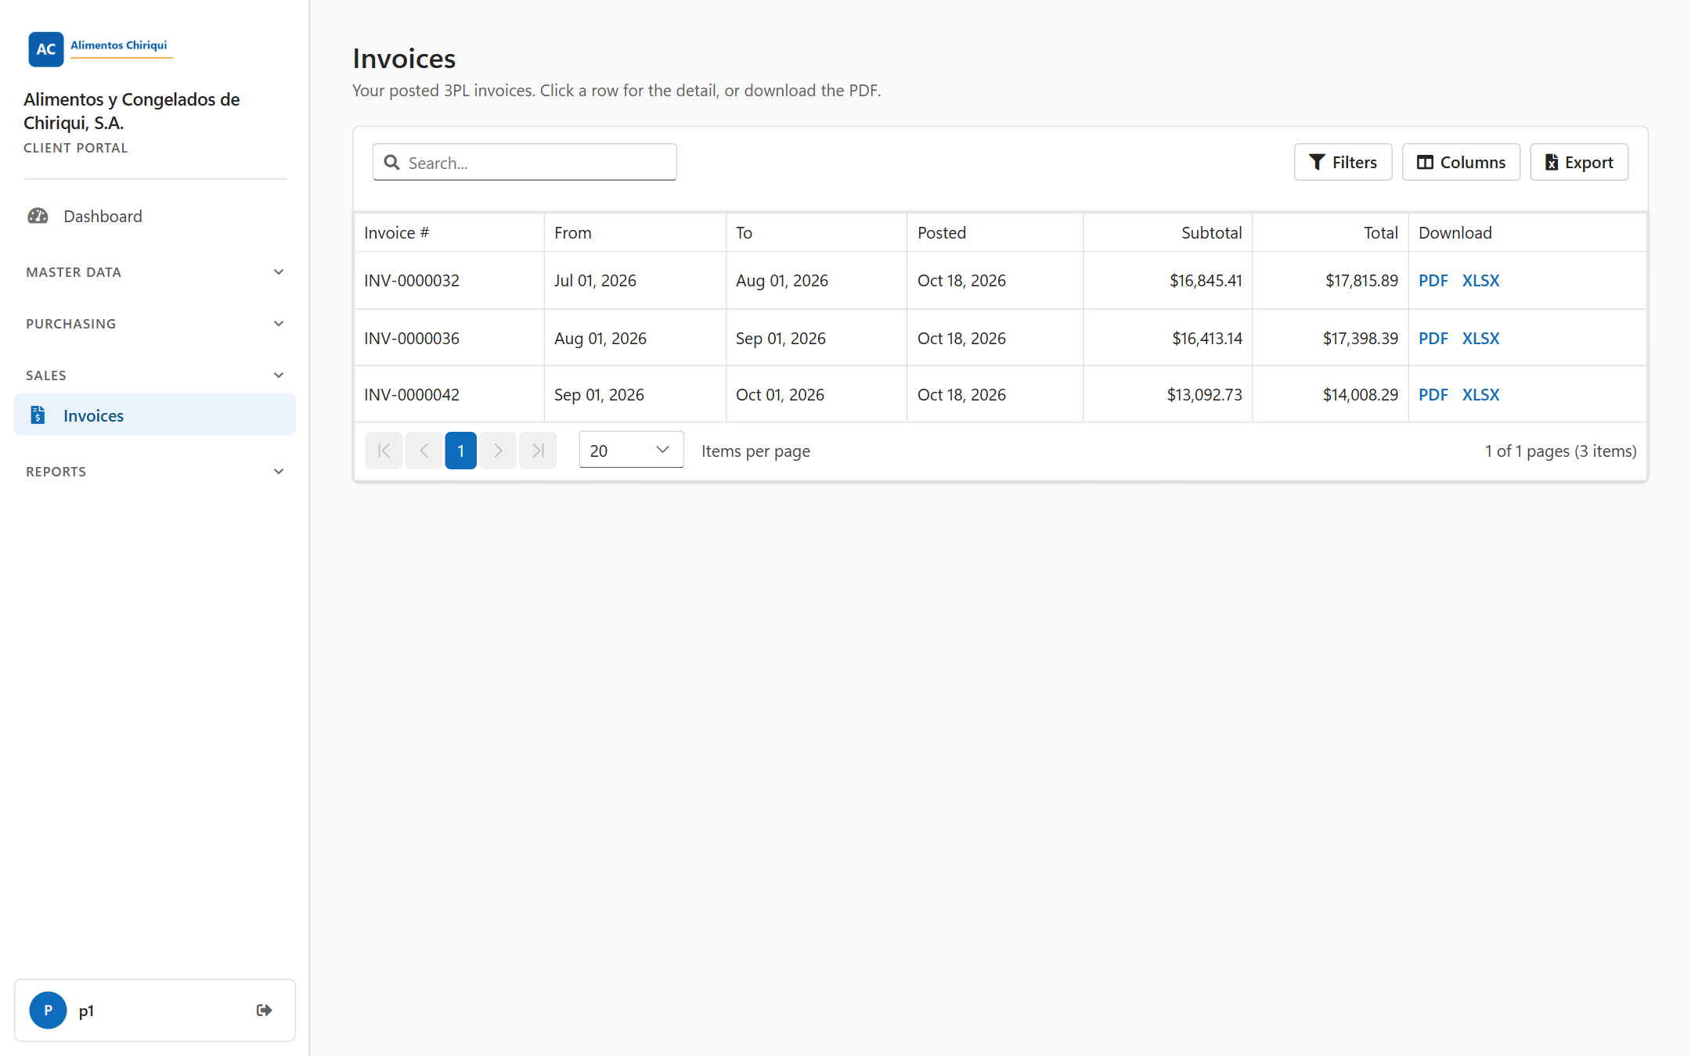Viewport: 1691px width, 1056px height.
Task: Open invoice row INV-0000032
Action: (1000, 280)
